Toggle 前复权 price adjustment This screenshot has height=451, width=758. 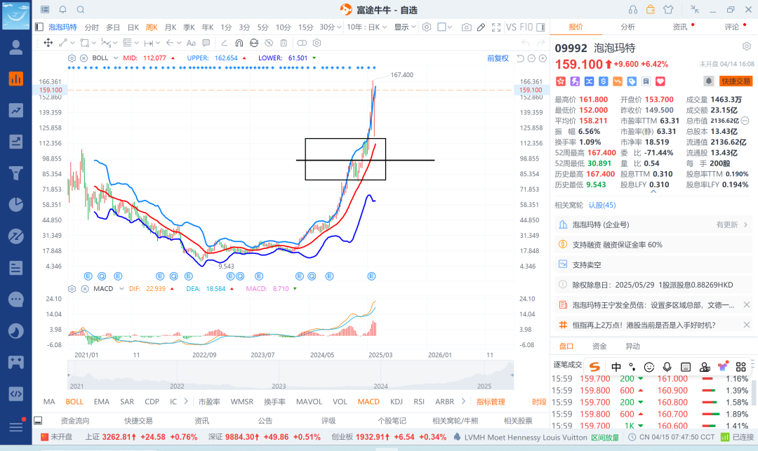pos(498,58)
